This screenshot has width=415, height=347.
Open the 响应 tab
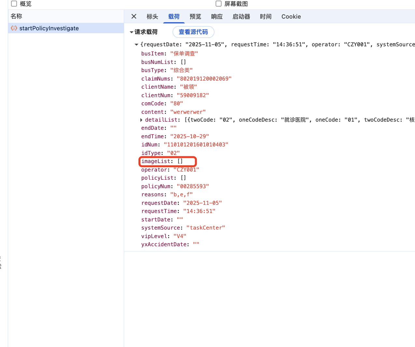click(x=217, y=16)
